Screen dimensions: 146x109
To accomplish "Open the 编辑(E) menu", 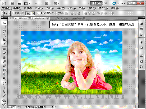I will (17, 8).
